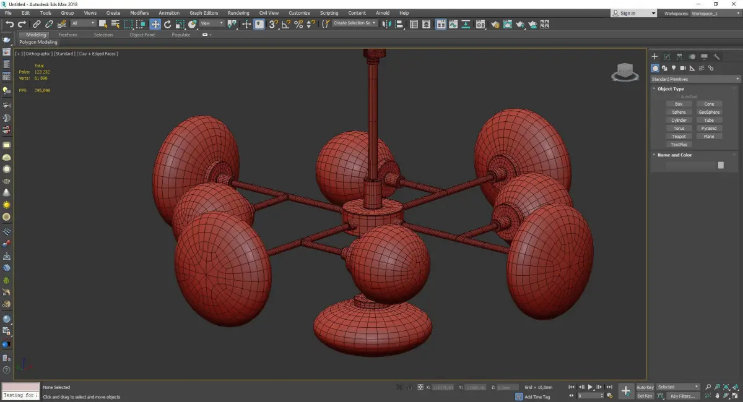Click the object name input field
This screenshot has height=402, width=743.
(x=690, y=165)
